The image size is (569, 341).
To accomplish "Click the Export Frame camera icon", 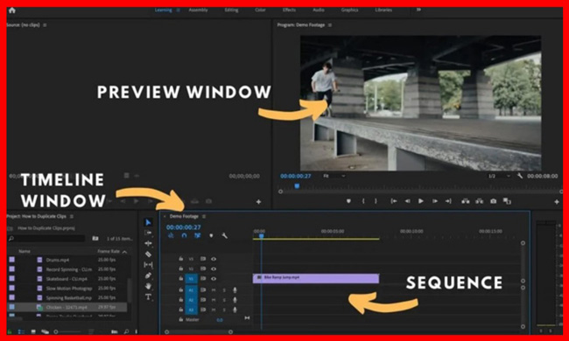I will [x=493, y=201].
